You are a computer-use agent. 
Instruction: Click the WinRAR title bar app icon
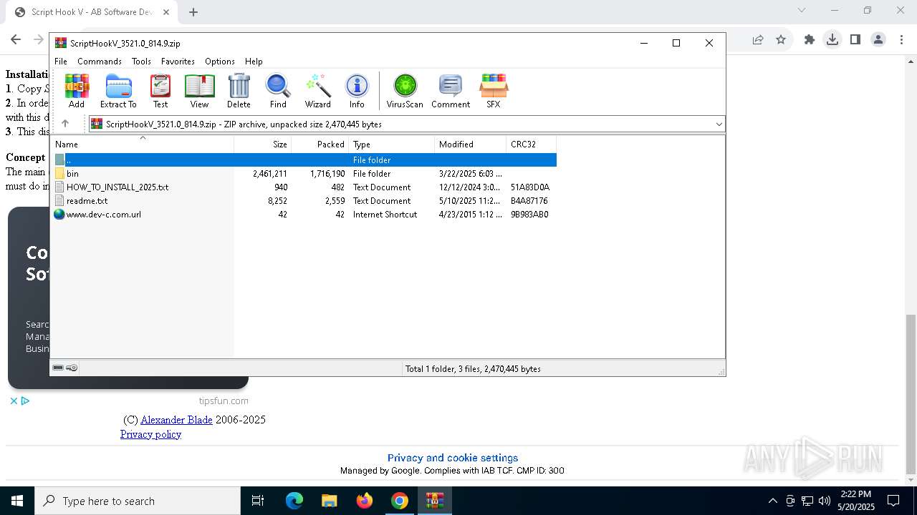point(61,43)
